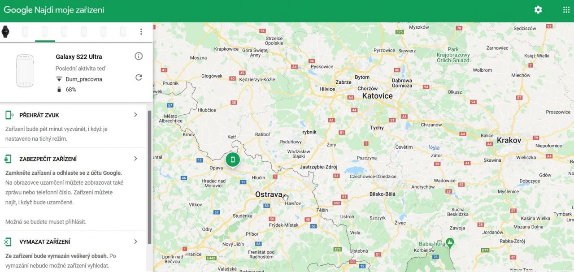Image resolution: width=574 pixels, height=272 pixels.
Task: Refresh the device location
Action: (x=139, y=77)
